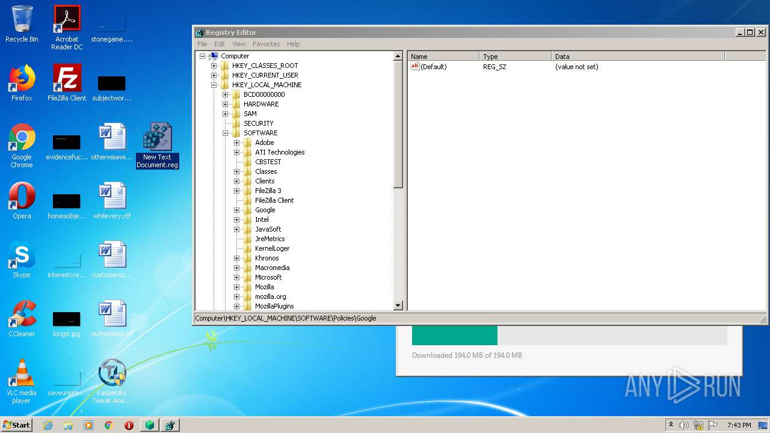
Task: Select the mozilla.org key
Action: [x=270, y=296]
